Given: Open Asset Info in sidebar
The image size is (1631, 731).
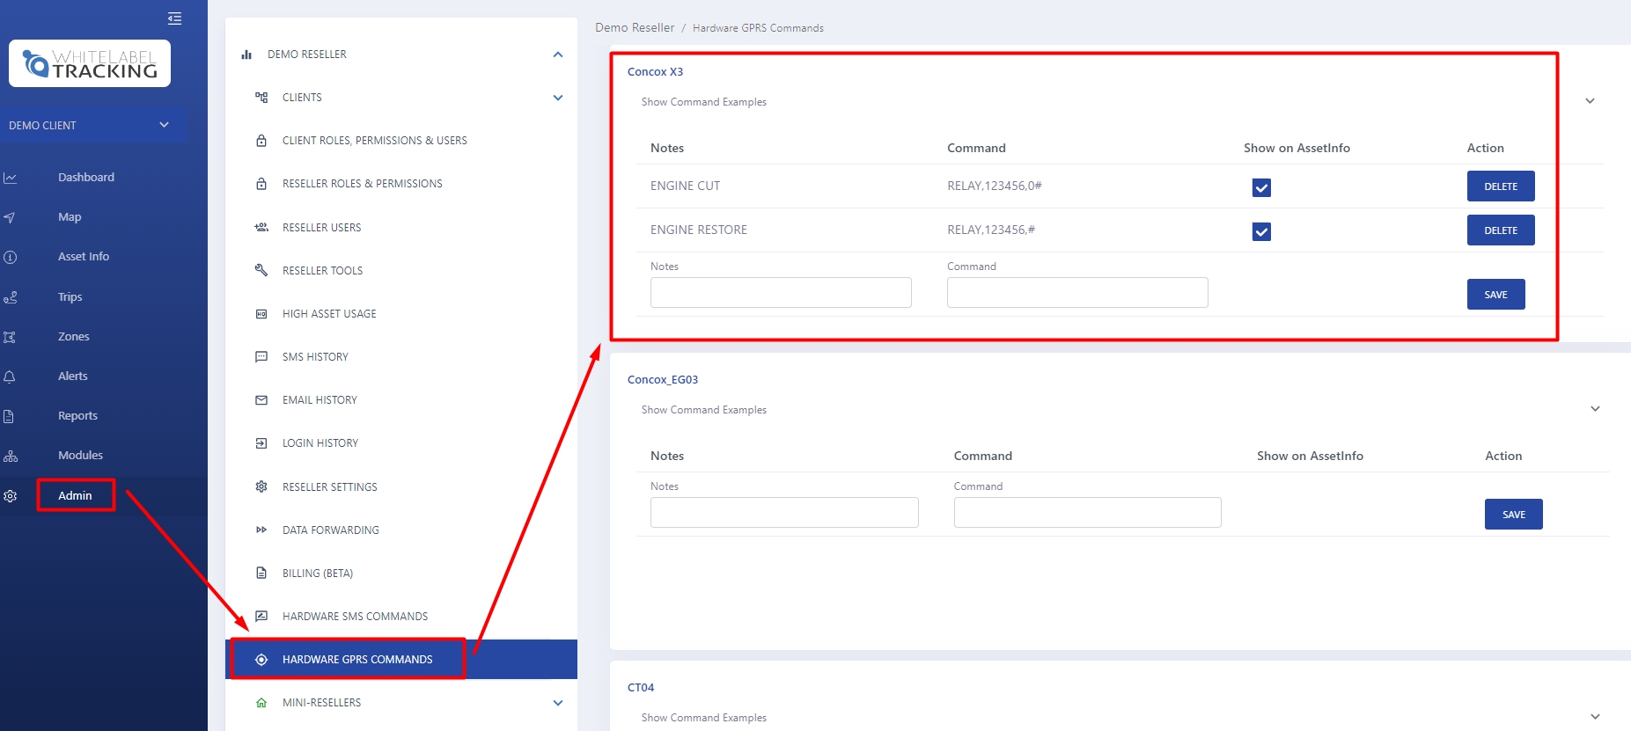Looking at the screenshot, I should click(84, 257).
